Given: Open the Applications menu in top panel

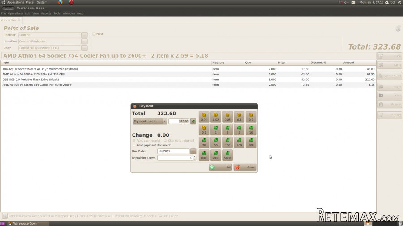Looking at the screenshot, I should (15, 2).
